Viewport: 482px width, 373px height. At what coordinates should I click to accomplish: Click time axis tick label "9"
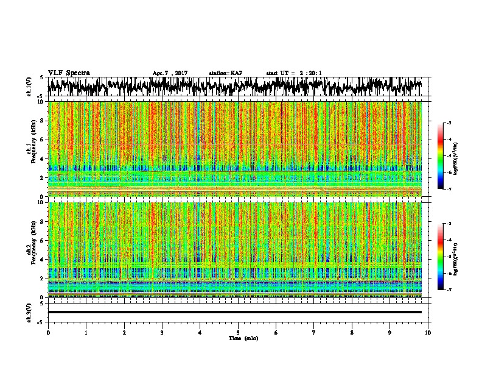click(389, 332)
